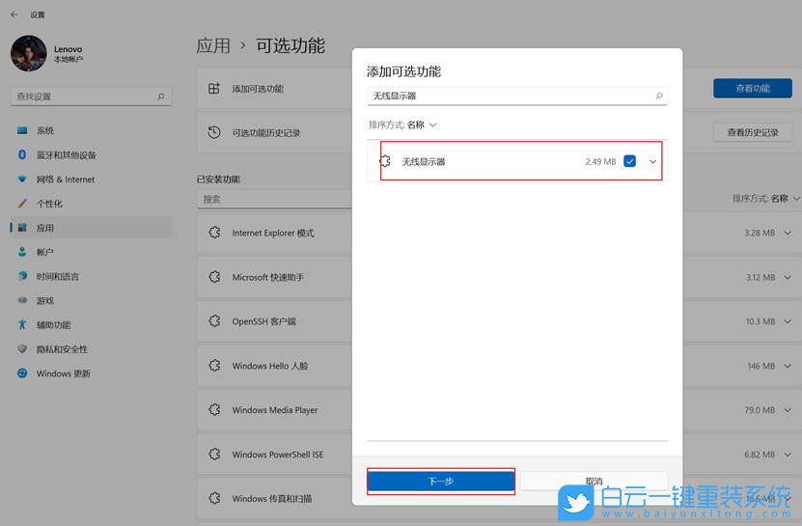Open 个性化 settings
This screenshot has height=526, width=802.
tap(91, 204)
